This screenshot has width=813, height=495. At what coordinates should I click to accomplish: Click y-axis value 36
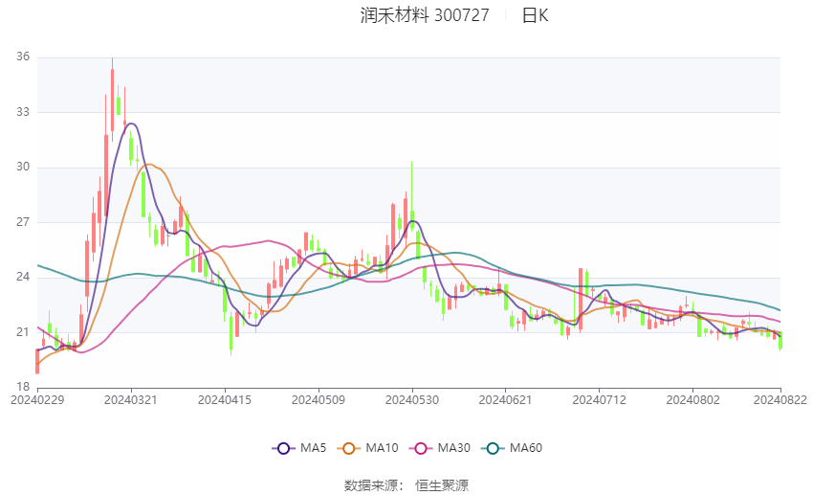click(23, 56)
